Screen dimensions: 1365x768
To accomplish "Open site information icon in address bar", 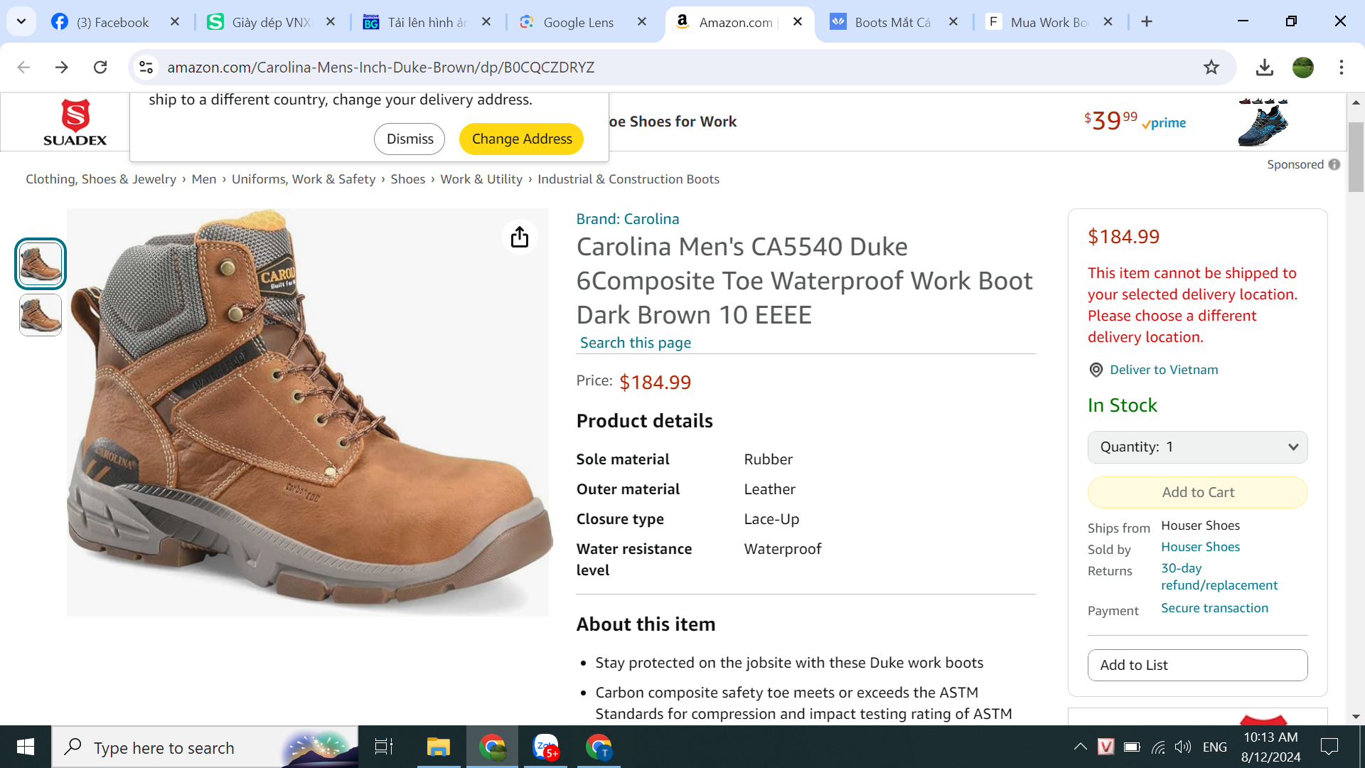I will pyautogui.click(x=146, y=67).
